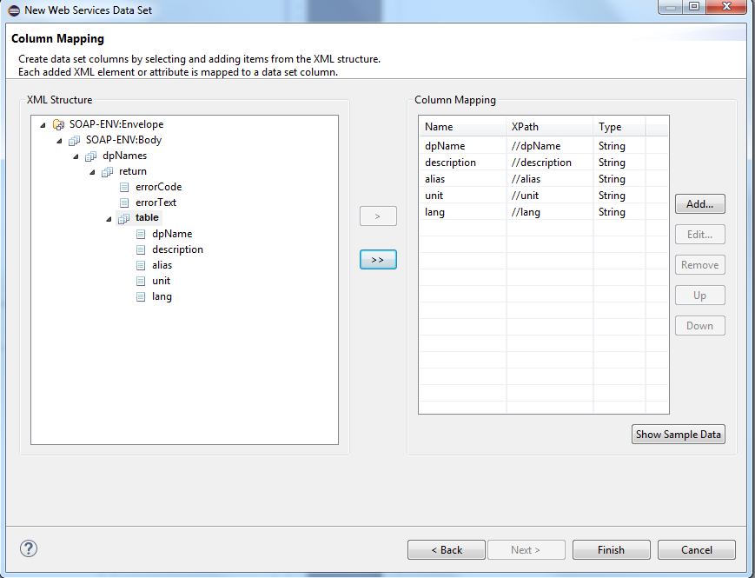Screen dimensions: 755x578
Task: Click the dpName leaf icon in tree
Action: click(141, 234)
